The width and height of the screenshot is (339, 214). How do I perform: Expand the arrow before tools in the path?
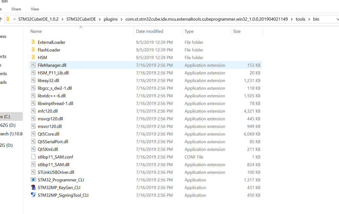pyautogui.click(x=292, y=19)
